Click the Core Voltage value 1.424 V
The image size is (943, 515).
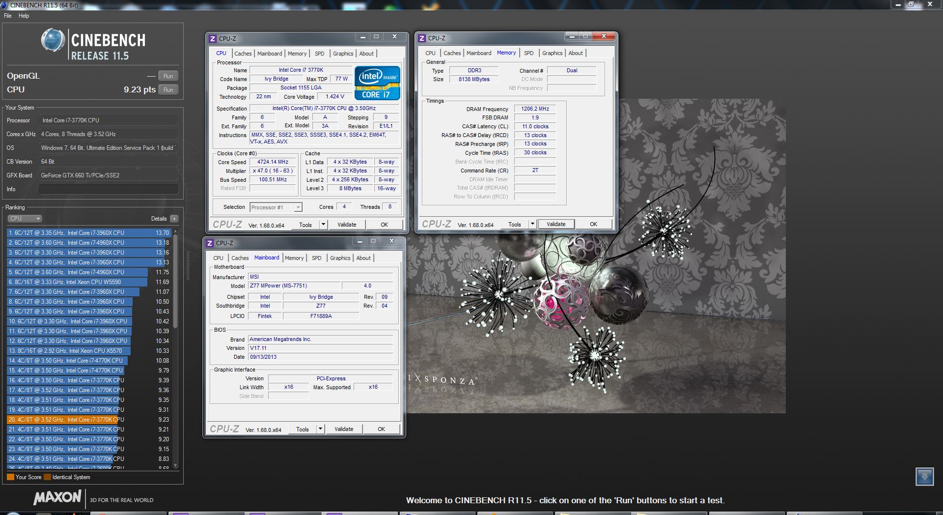coord(335,97)
